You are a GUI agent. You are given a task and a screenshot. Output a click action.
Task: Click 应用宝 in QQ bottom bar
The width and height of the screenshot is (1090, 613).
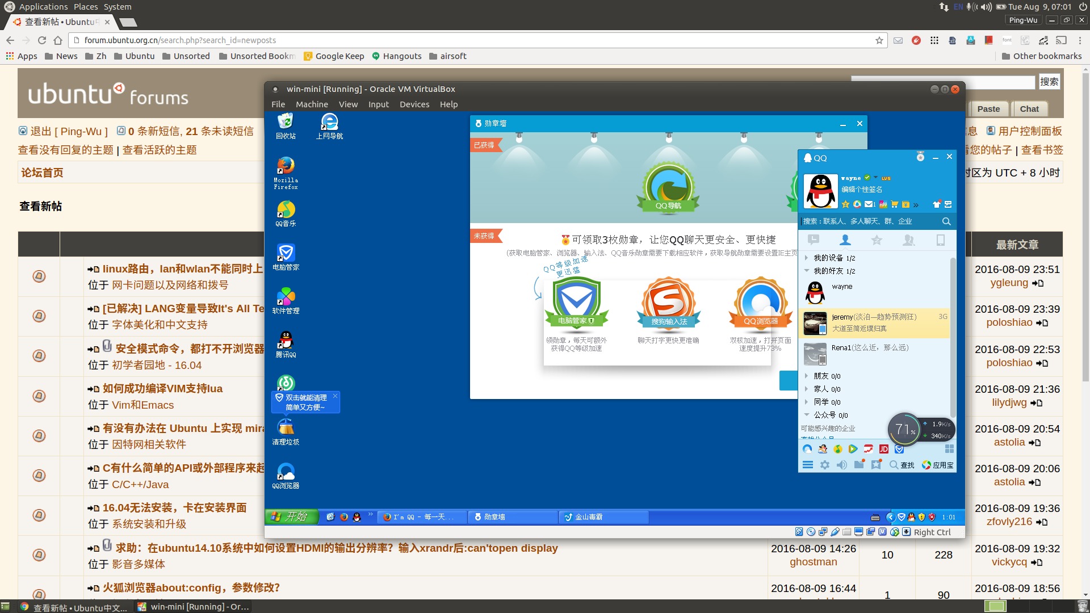coord(938,465)
